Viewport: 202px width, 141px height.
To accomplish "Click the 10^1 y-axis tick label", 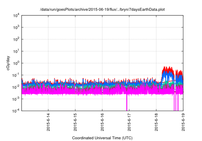I will click(16, 51).
